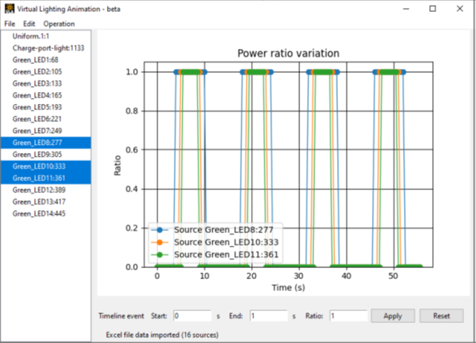Focus the Ratio input field
This screenshot has width=476, height=343.
348,316
